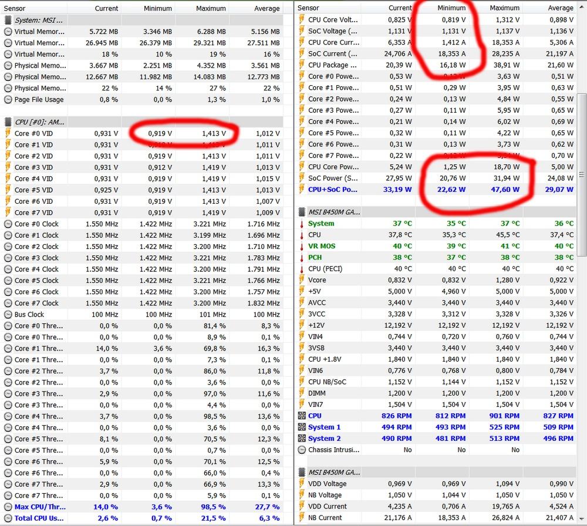Select the CPU NB/SoC voltage row
Screen dimensions: 587x526
click(x=436, y=382)
